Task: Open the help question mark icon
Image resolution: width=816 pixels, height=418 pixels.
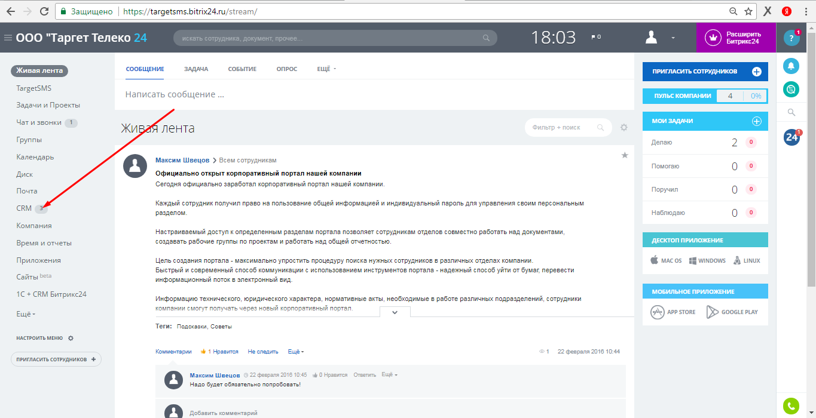Action: coord(791,38)
